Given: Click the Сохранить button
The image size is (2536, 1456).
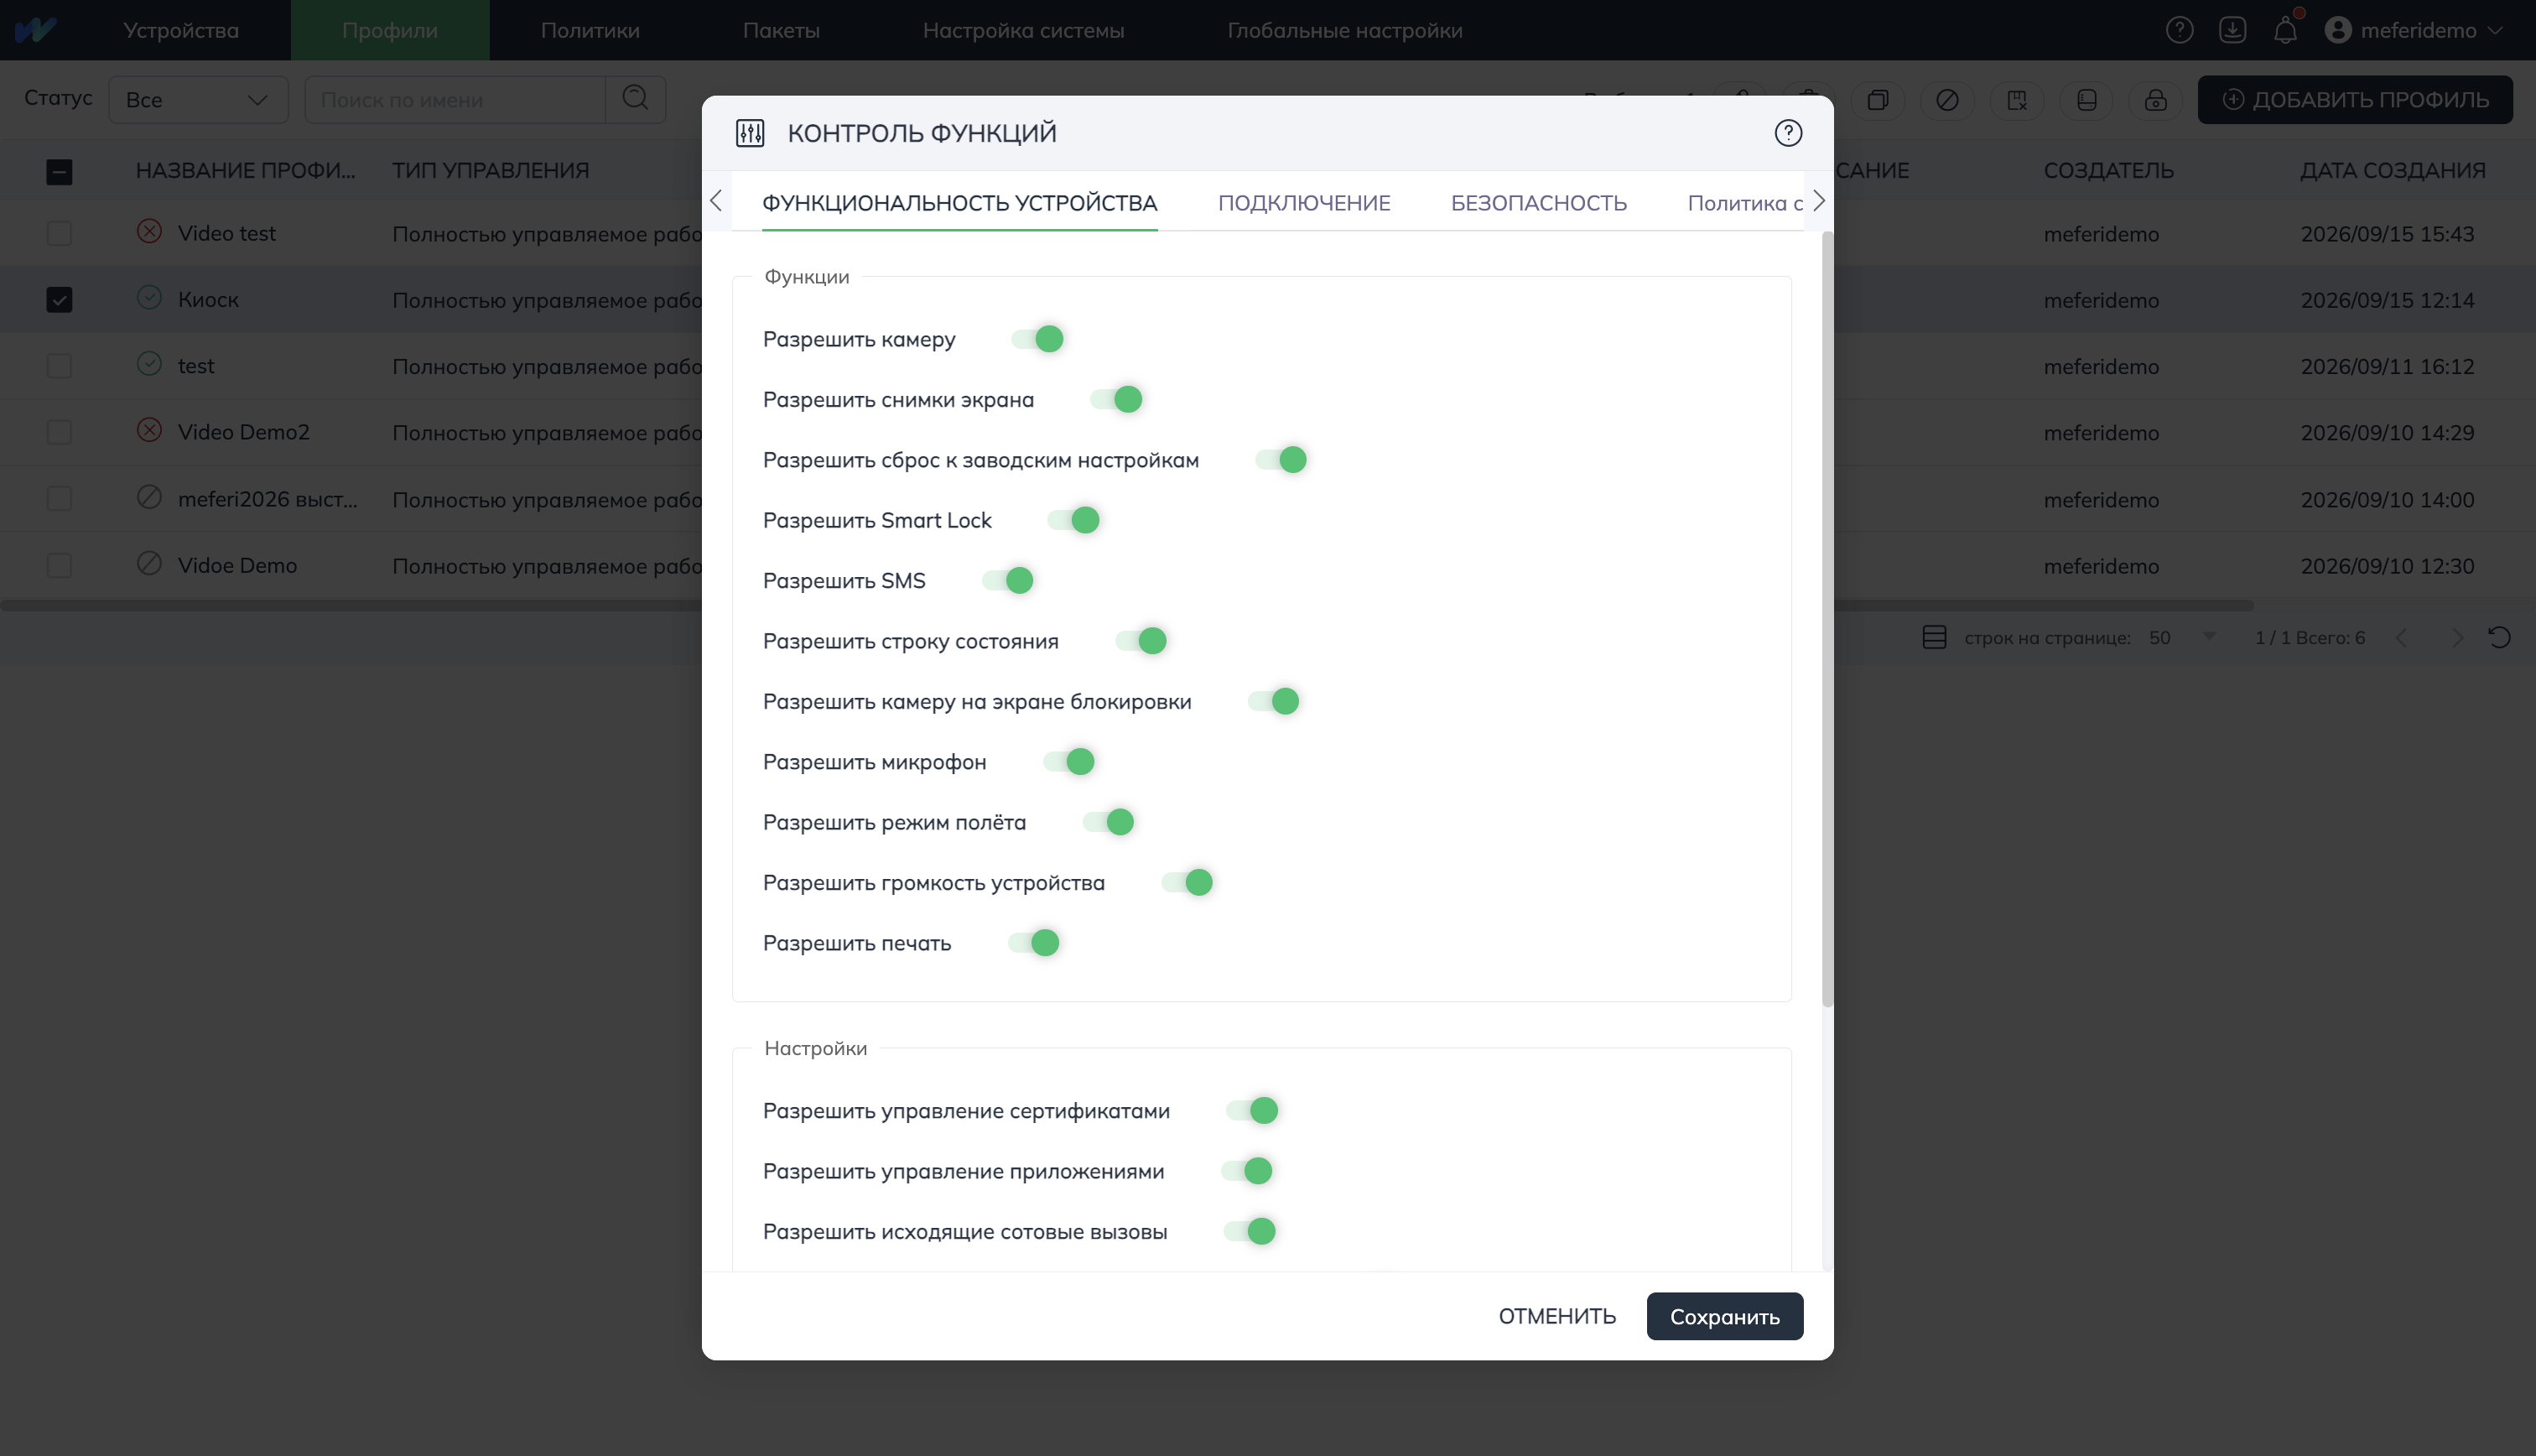Looking at the screenshot, I should point(1724,1316).
